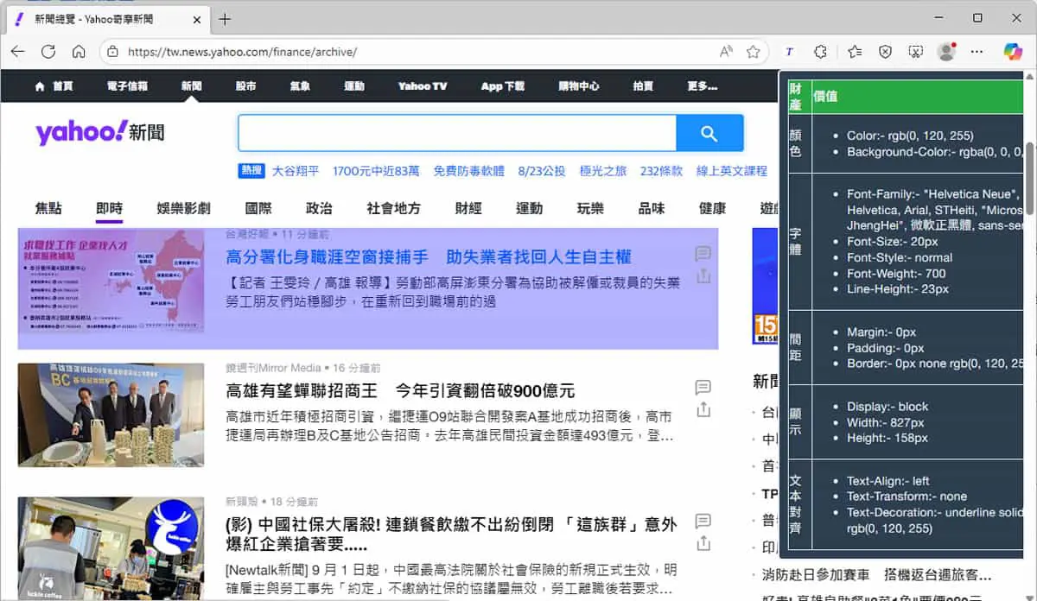The width and height of the screenshot is (1037, 601).
Task: Add page to favorites star icon
Action: pyautogui.click(x=753, y=52)
